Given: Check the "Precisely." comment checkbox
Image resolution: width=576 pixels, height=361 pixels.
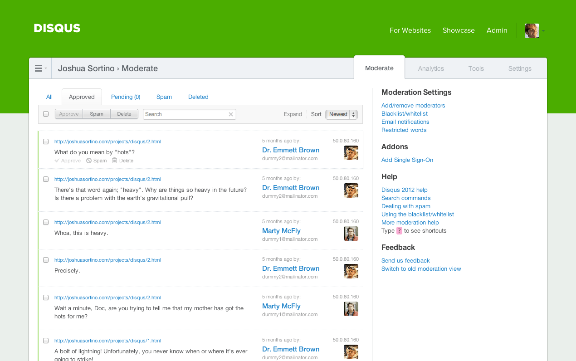Looking at the screenshot, I should (46, 260).
